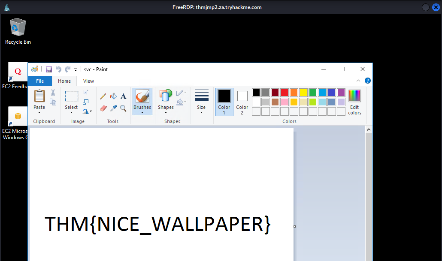Viewport: 442px width, 261px height.
Task: Click the Save icon in title bar
Action: [48, 69]
